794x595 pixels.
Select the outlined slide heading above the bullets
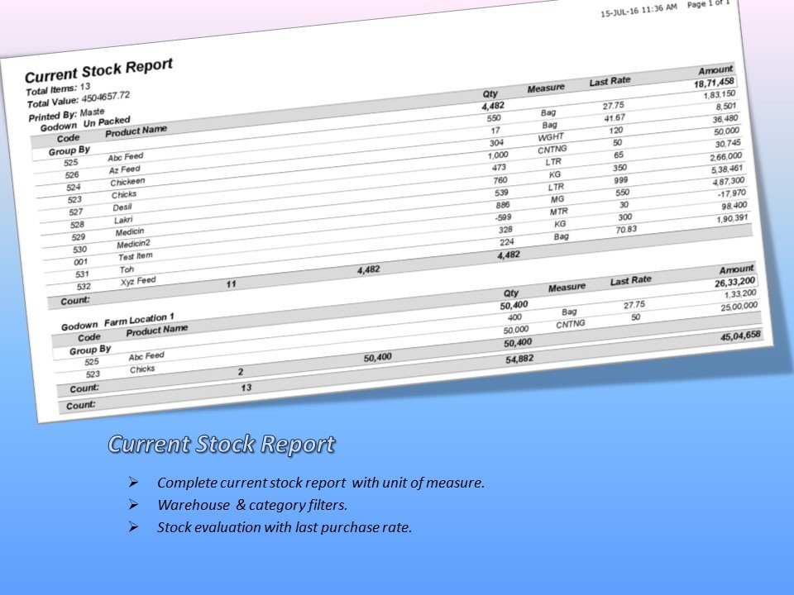(222, 445)
